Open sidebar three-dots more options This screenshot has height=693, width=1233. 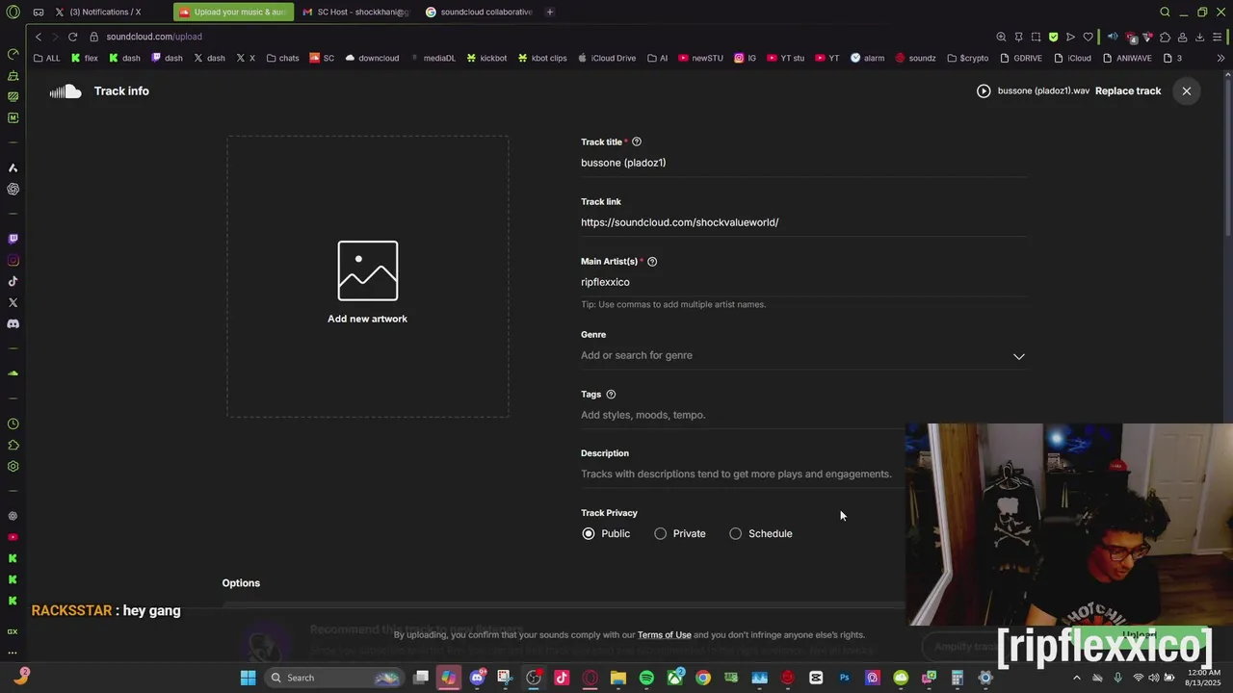click(x=13, y=653)
